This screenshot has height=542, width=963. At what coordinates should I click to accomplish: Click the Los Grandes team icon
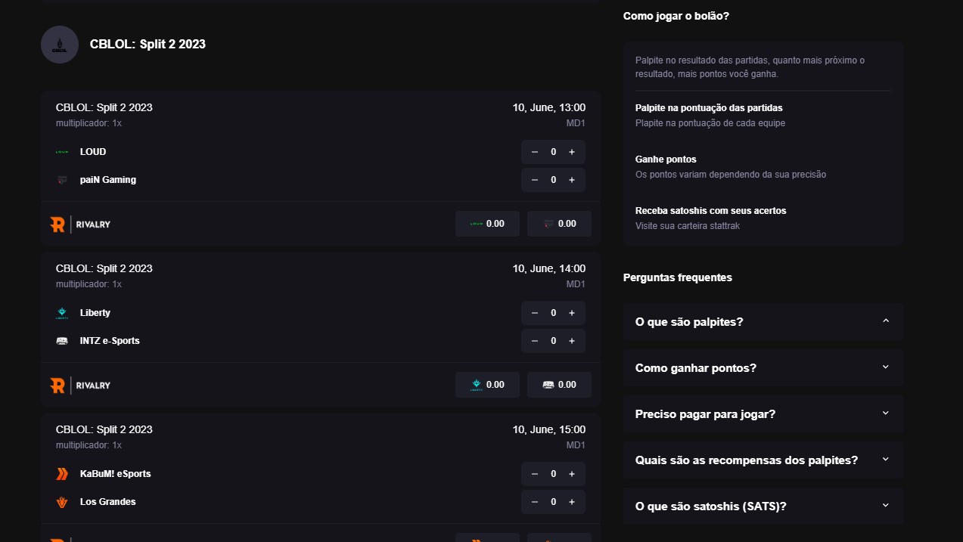[x=61, y=501]
